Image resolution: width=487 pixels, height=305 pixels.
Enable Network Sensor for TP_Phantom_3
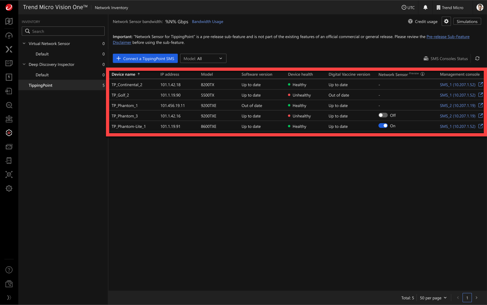(383, 115)
